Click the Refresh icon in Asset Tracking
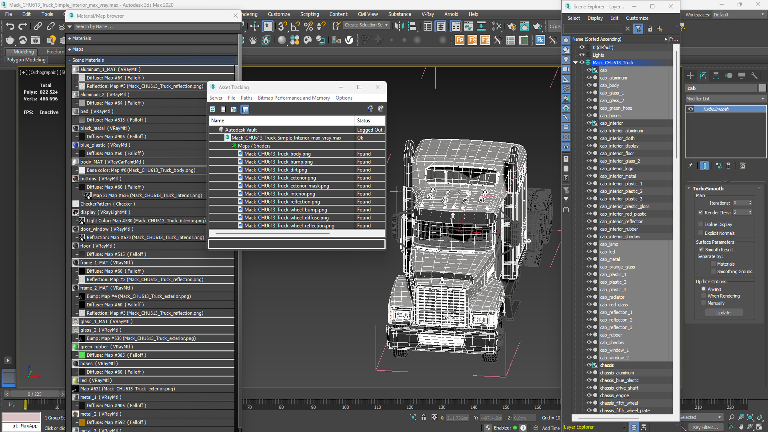768x432 pixels. [x=213, y=109]
